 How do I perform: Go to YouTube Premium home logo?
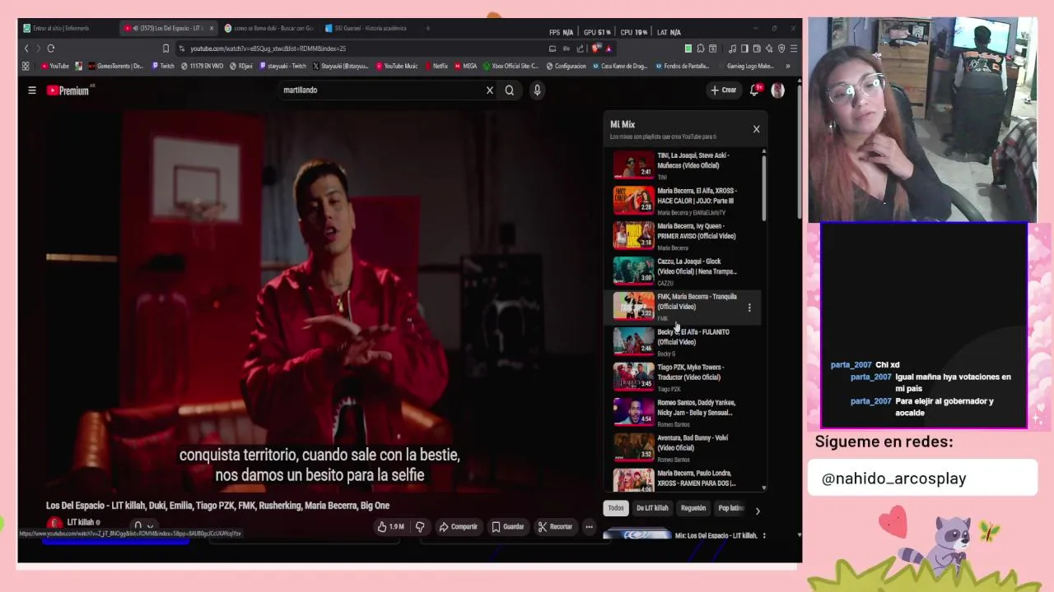(x=69, y=90)
